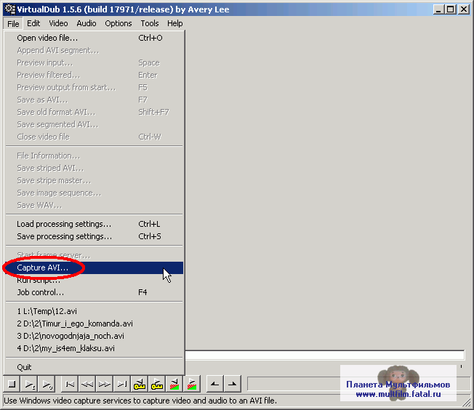Select Capture AVI… menu entry
474x410 pixels.
click(95, 268)
